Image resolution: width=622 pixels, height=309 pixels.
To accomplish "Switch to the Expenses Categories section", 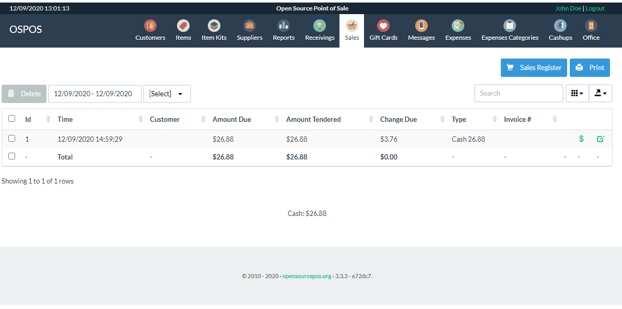I will (510, 30).
